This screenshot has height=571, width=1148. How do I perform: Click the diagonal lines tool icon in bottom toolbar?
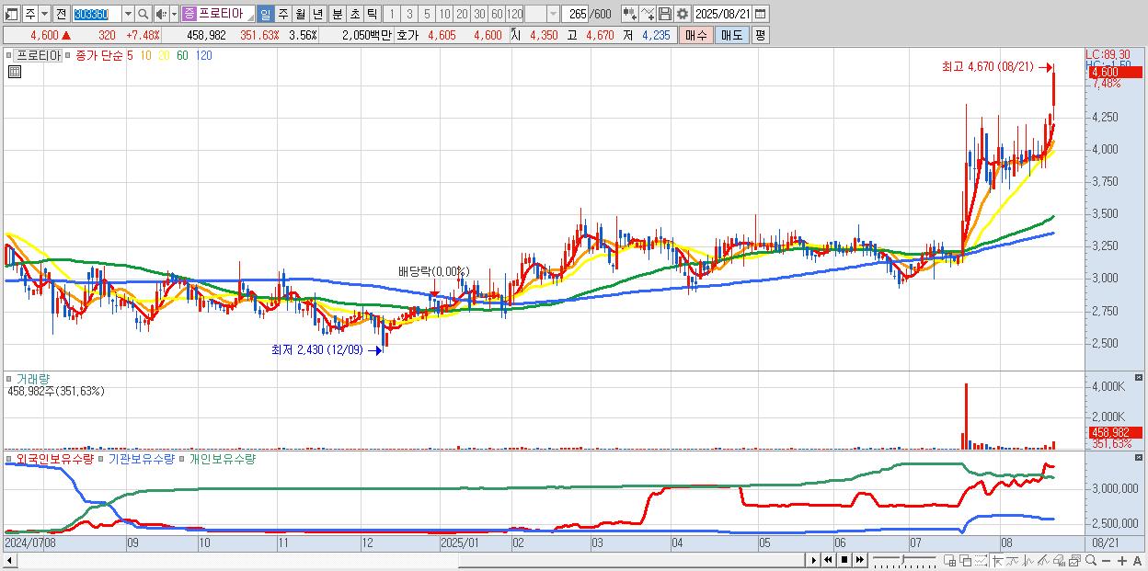[x=1043, y=560]
